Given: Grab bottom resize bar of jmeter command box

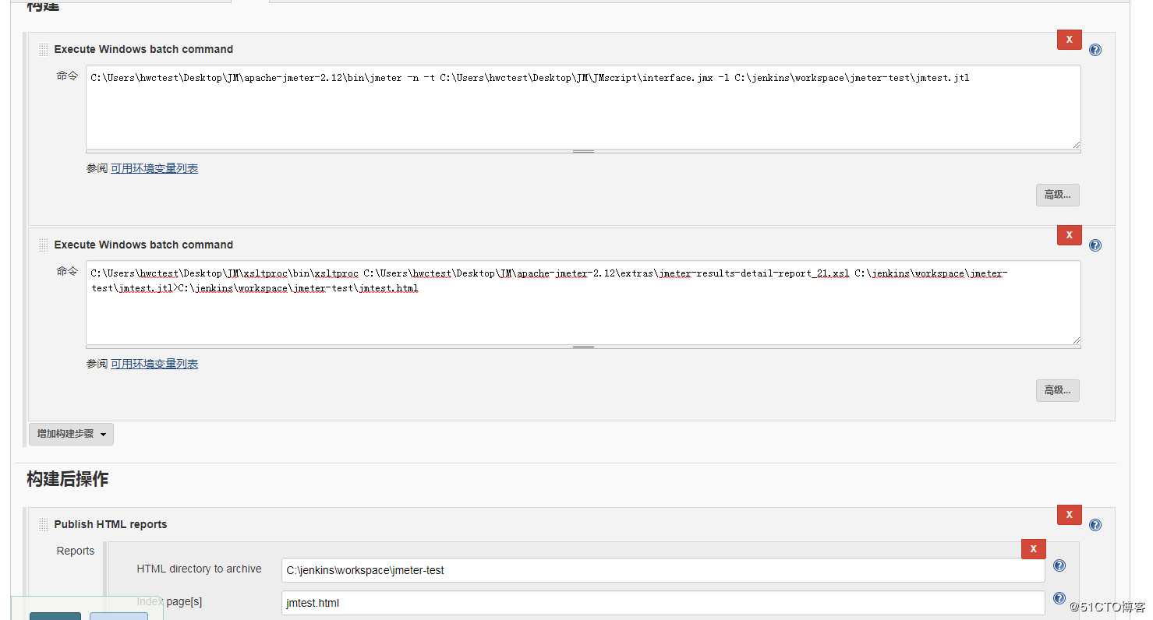Looking at the screenshot, I should click(583, 151).
